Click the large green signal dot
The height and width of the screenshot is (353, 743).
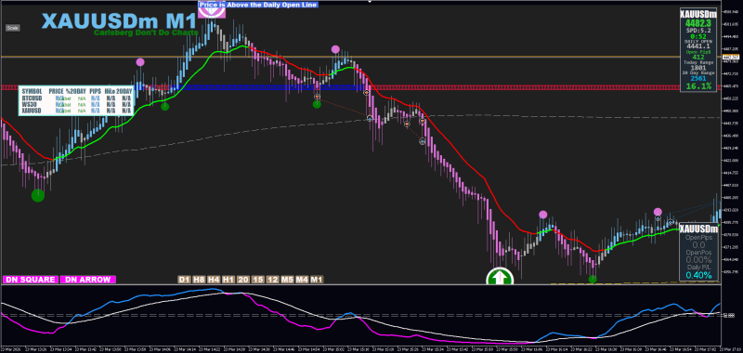(38, 195)
